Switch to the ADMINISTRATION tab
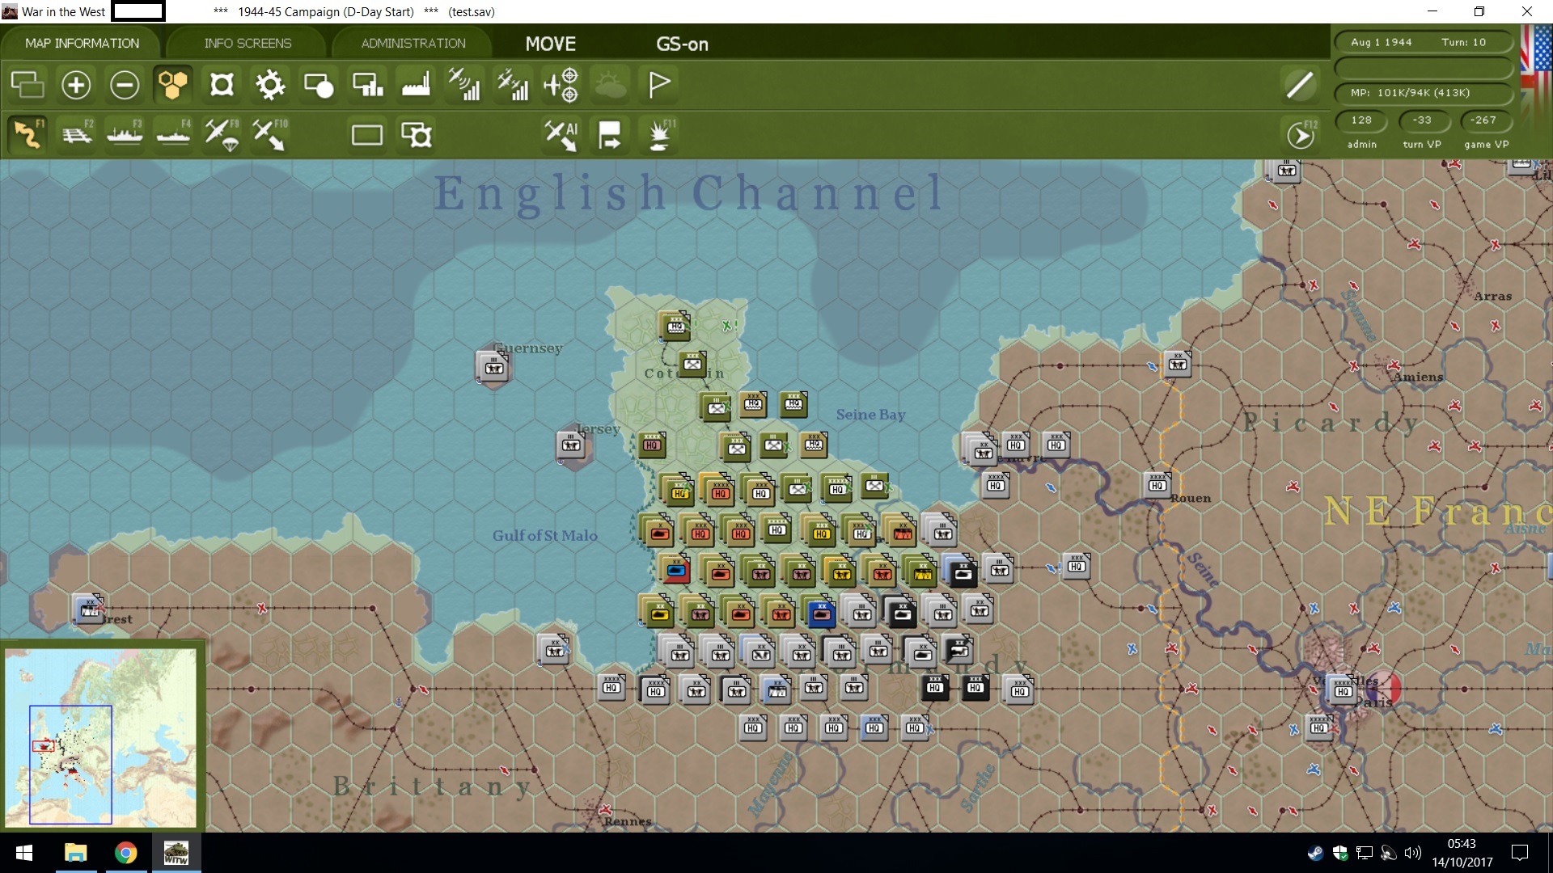Image resolution: width=1553 pixels, height=873 pixels. pyautogui.click(x=413, y=43)
